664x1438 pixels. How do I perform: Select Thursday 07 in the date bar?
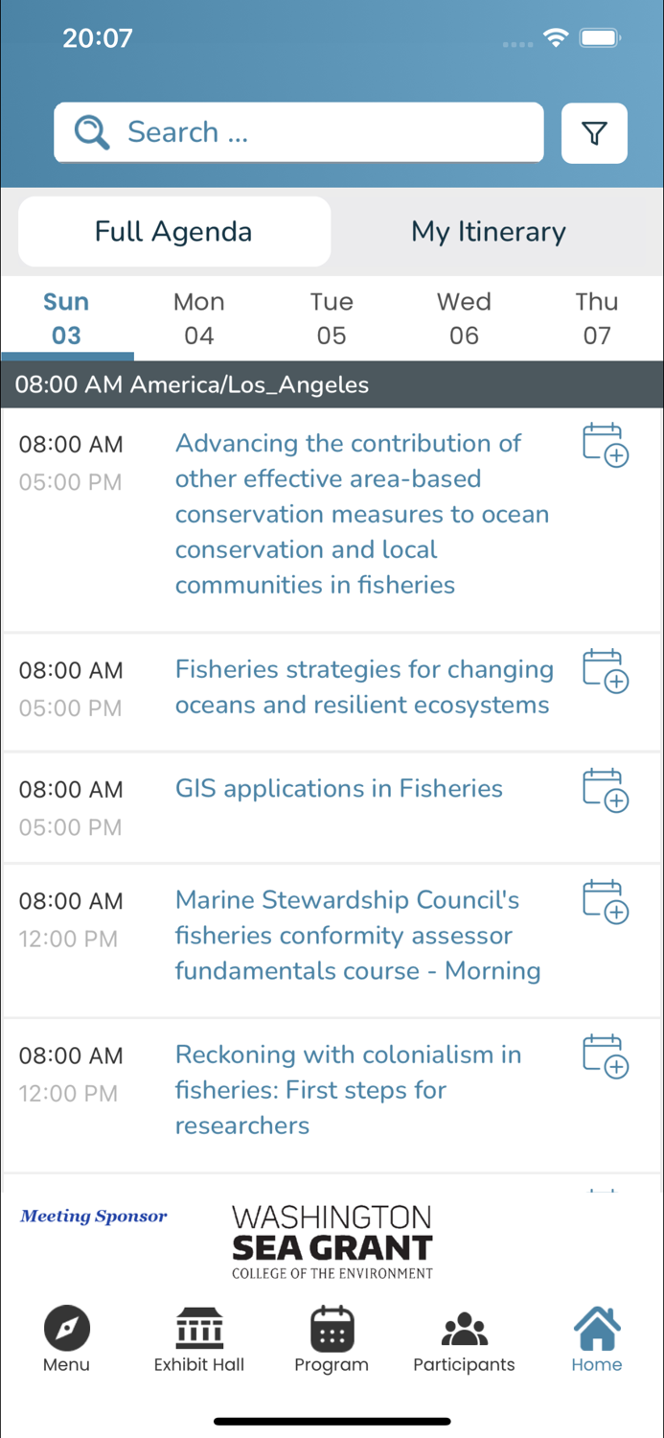coord(596,318)
